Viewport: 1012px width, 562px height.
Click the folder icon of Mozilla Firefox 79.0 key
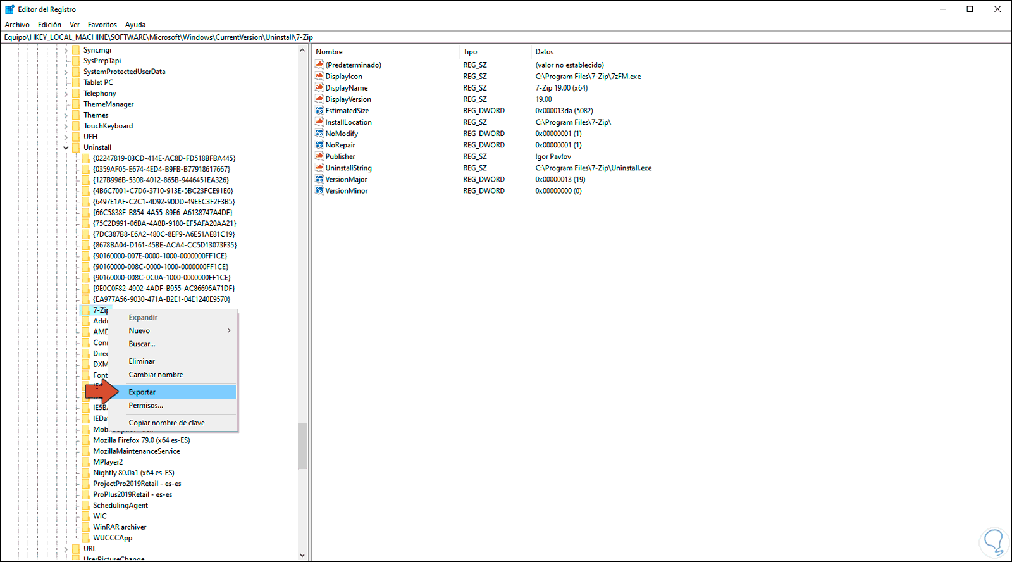(x=85, y=440)
